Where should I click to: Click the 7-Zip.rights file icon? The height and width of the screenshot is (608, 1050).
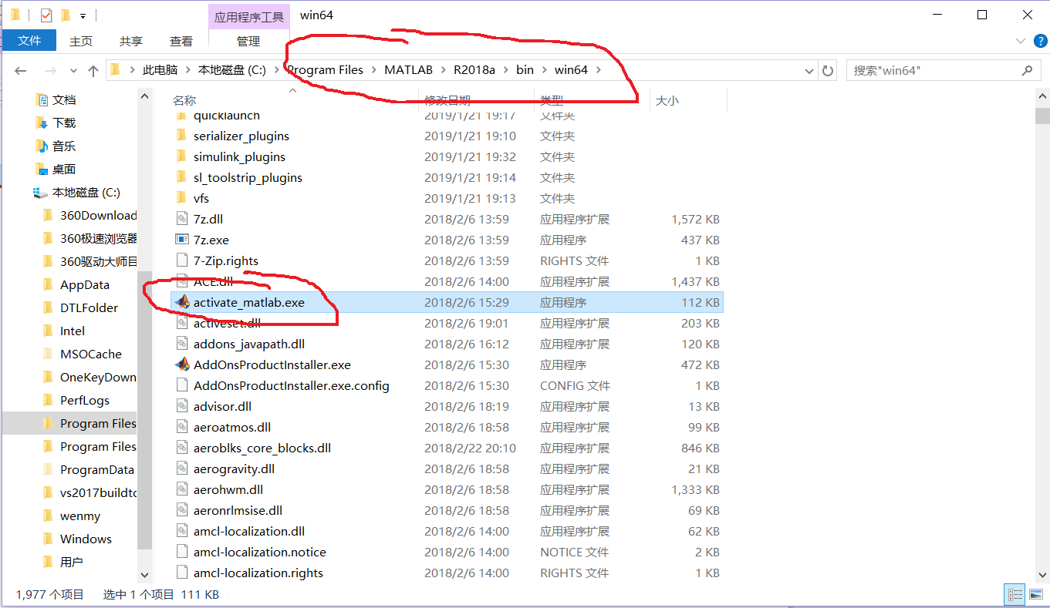pyautogui.click(x=182, y=260)
